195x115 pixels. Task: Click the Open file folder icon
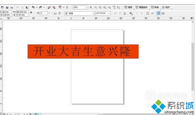[x=2, y=7]
